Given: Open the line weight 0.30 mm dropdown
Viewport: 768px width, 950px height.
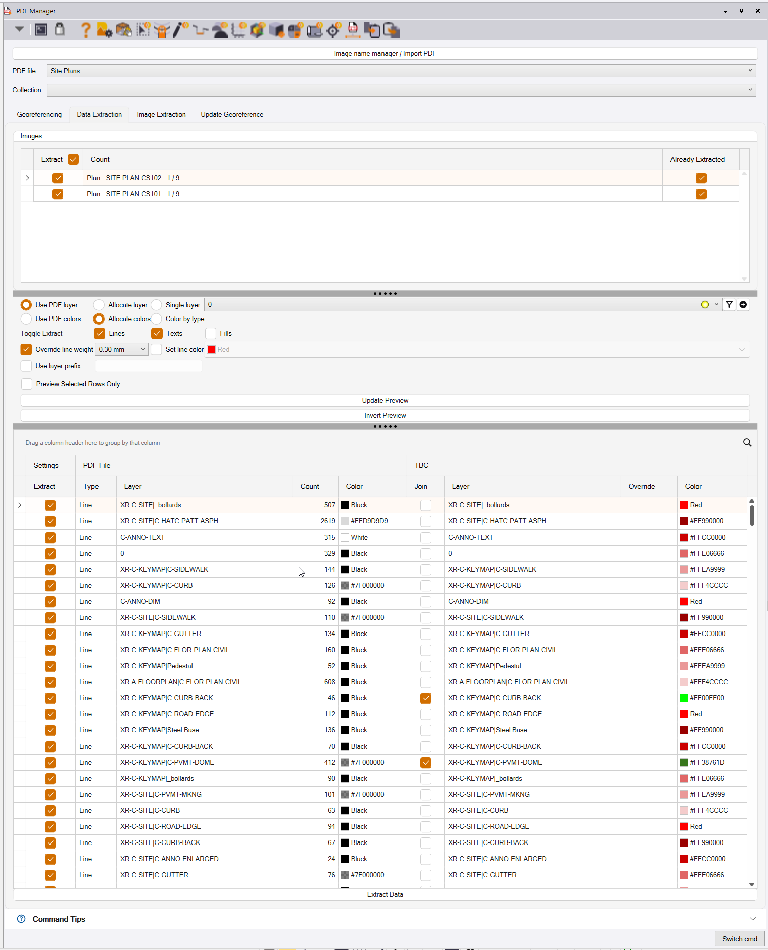Looking at the screenshot, I should point(122,350).
